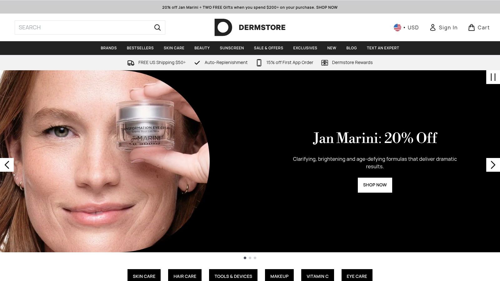500x281 pixels.
Task: Open the Free US Shipping $50+ link
Action: click(x=157, y=63)
